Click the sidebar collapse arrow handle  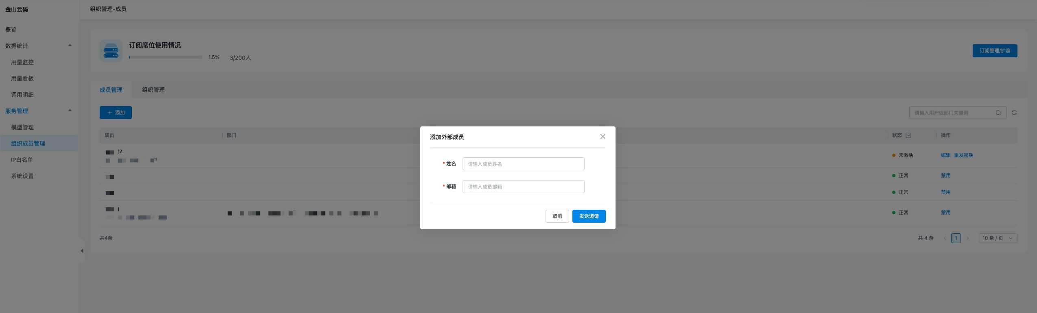(x=82, y=251)
